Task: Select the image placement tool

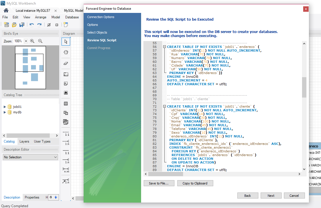Action: 66,93
